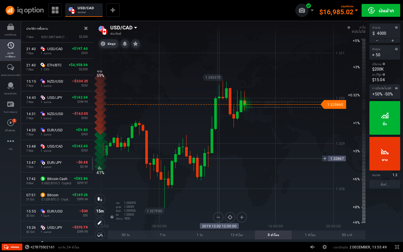
Task: Zoom out the chart with minus button
Action: pyautogui.click(x=218, y=217)
